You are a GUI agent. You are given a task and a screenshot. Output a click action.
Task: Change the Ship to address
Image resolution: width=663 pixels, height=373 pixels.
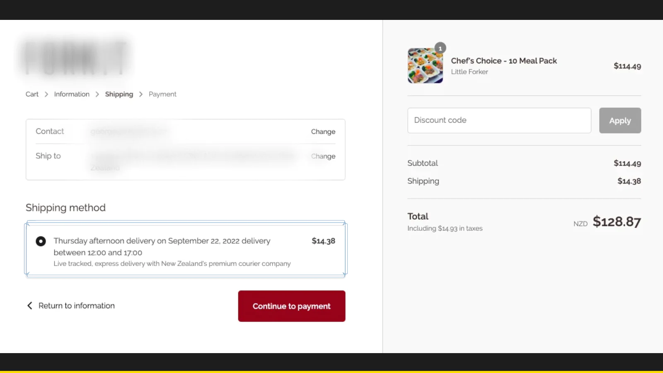pyautogui.click(x=323, y=156)
